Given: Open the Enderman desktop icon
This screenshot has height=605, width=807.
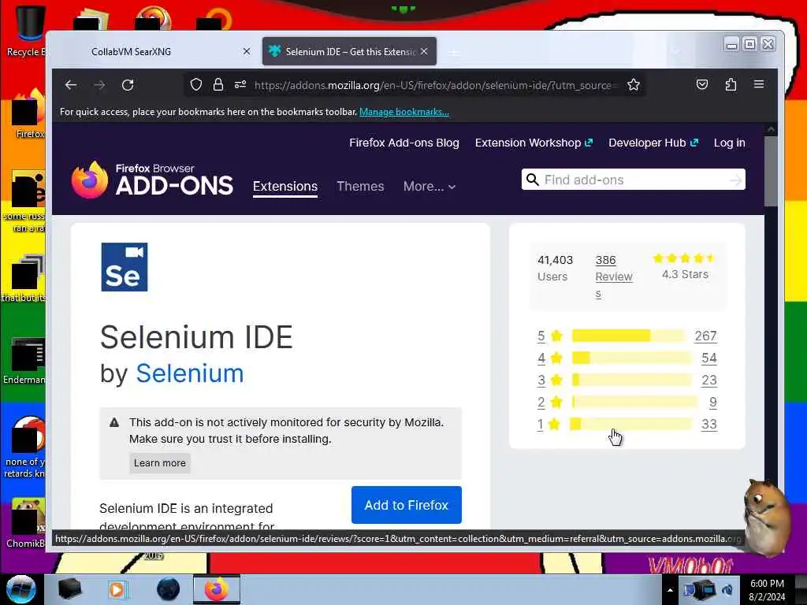Looking at the screenshot, I should point(24,361).
